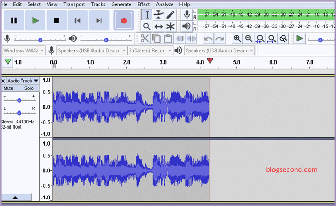Select the Multi-Tool asterisk
Screen dimensions: 336x206
coord(170,26)
